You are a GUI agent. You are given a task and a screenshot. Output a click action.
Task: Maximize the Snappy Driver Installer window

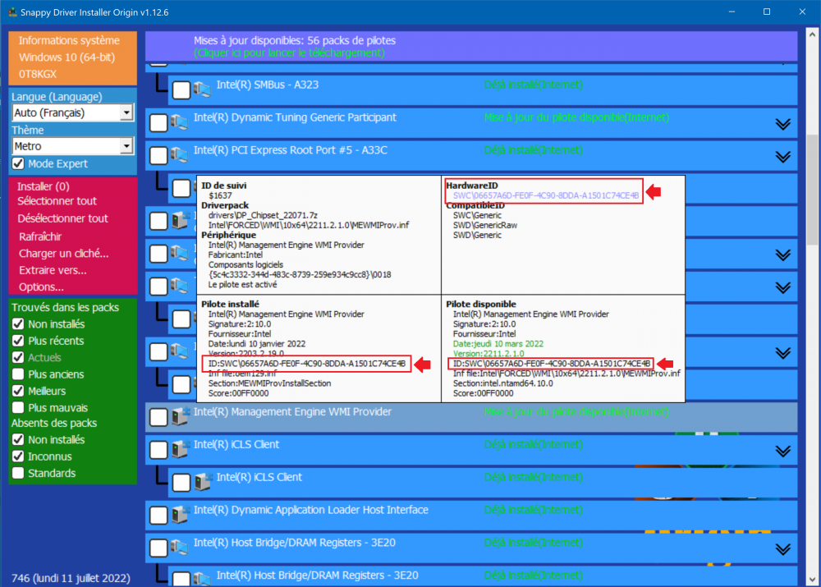(767, 11)
